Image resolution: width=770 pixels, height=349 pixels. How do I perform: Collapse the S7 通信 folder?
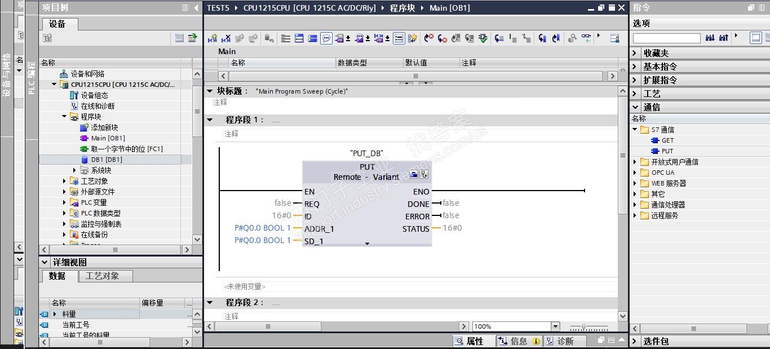coord(635,130)
